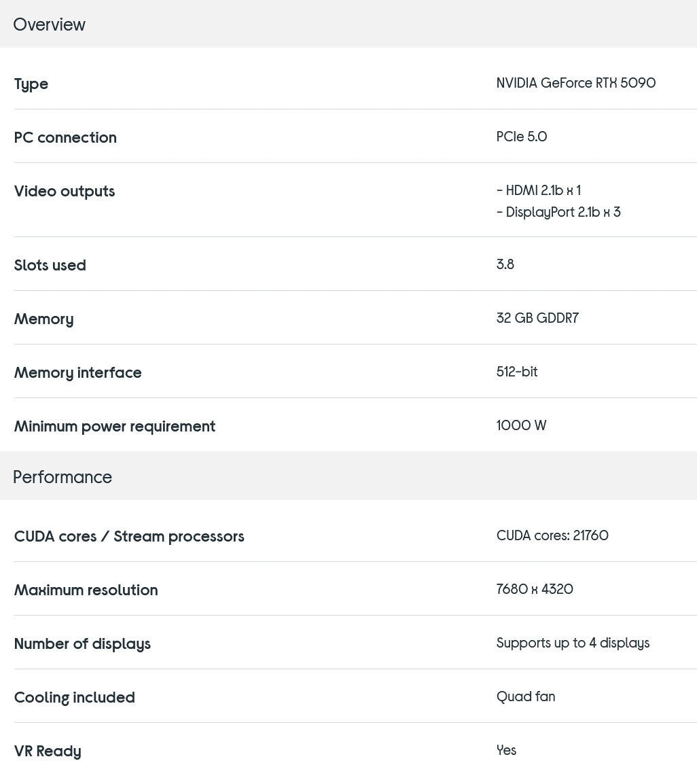This screenshot has height=778, width=697.
Task: Click the '512-bit' value
Action: pyautogui.click(x=517, y=372)
